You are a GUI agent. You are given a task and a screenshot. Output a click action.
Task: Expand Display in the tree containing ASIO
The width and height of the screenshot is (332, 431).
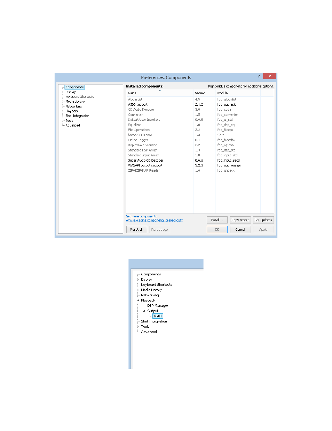[138, 280]
